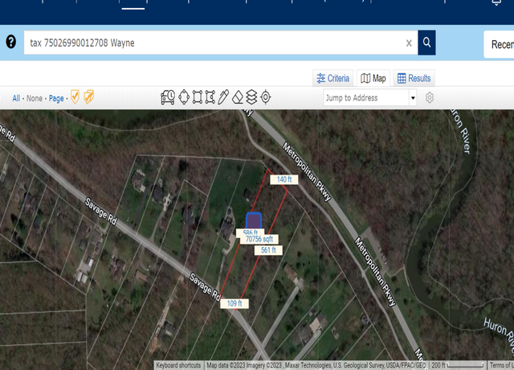The height and width of the screenshot is (370, 514).
Task: Select the pencil freehand draw tool
Action: click(x=223, y=97)
